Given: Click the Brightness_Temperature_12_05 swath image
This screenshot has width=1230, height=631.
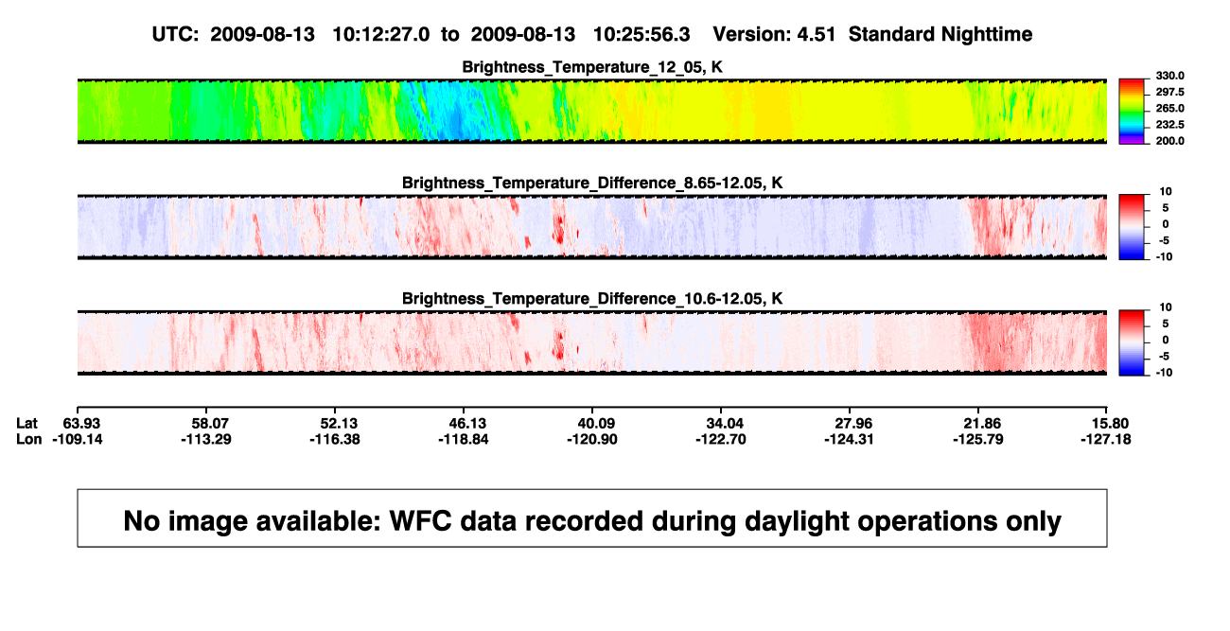Looking at the screenshot, I should [591, 111].
